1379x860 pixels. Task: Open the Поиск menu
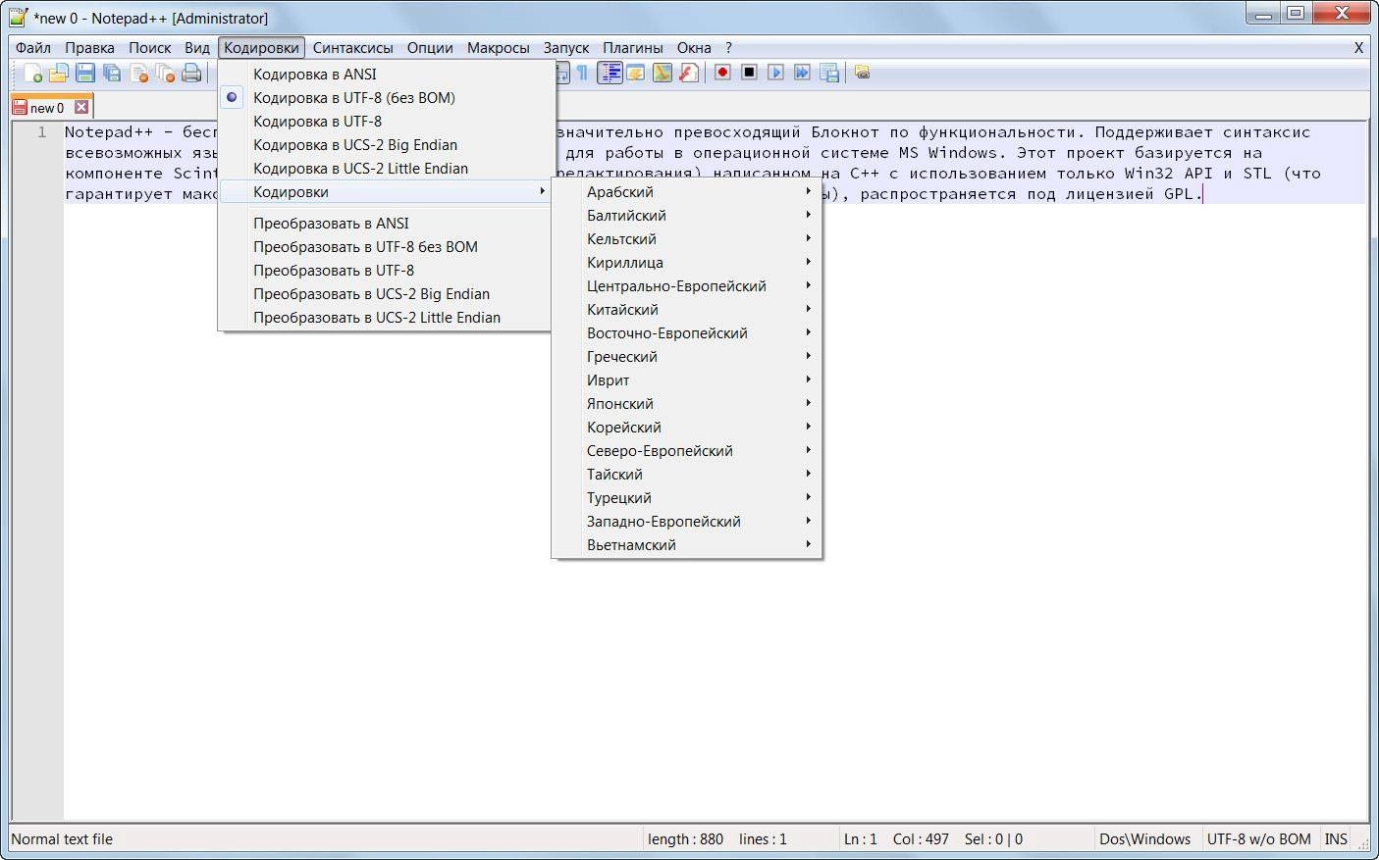coord(150,47)
